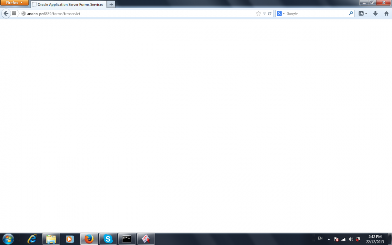392x245 pixels.
Task: Open the Downloads arrow button
Action: click(375, 14)
